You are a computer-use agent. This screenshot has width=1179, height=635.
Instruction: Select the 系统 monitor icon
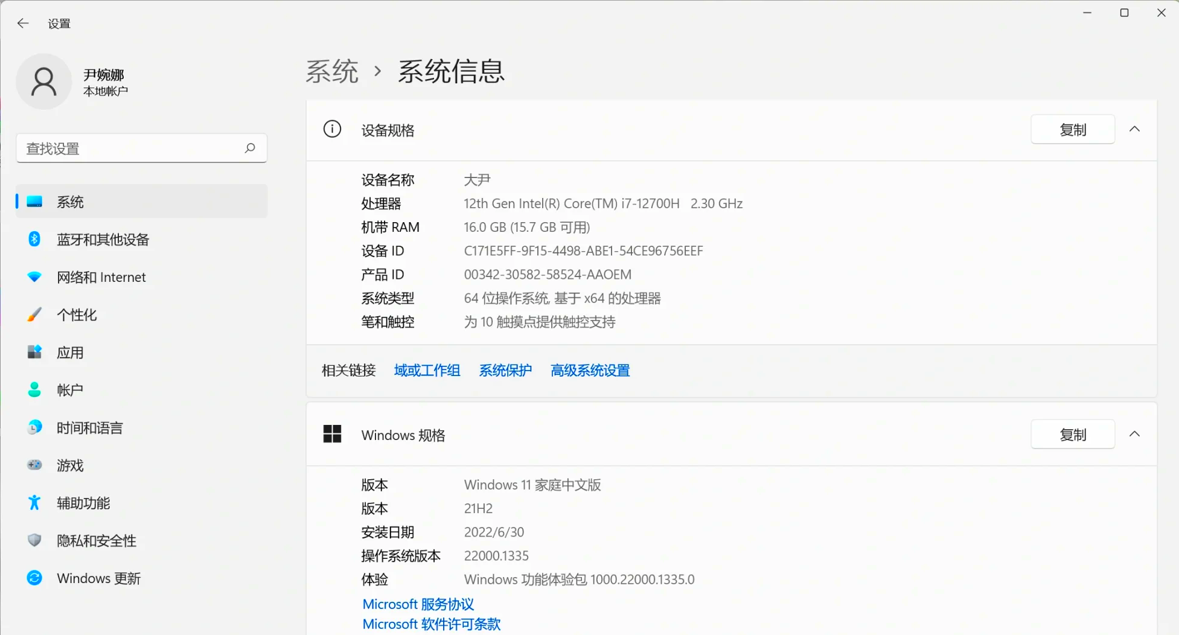[x=35, y=202]
